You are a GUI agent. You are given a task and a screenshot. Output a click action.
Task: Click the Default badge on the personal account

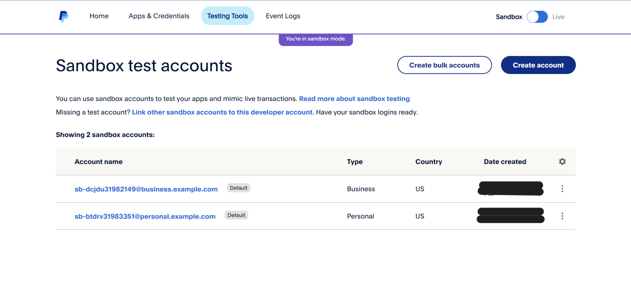[x=236, y=215]
